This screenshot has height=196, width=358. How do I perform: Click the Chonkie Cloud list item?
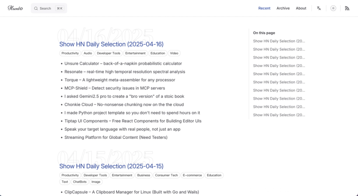pyautogui.click(x=124, y=104)
